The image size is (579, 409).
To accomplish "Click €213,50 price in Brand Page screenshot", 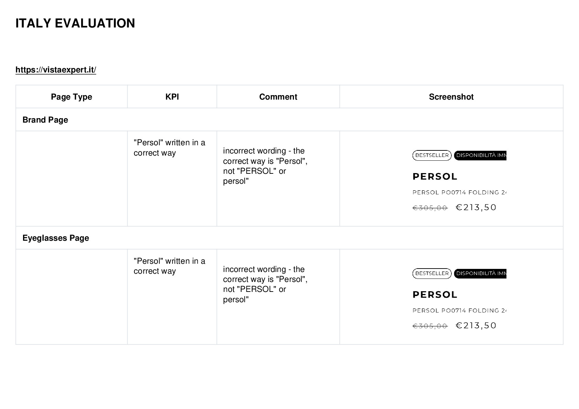I will [x=476, y=207].
